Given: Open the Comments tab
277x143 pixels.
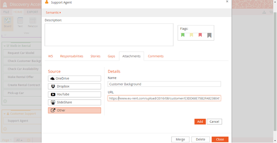Looking at the screenshot, I should 156,56.
